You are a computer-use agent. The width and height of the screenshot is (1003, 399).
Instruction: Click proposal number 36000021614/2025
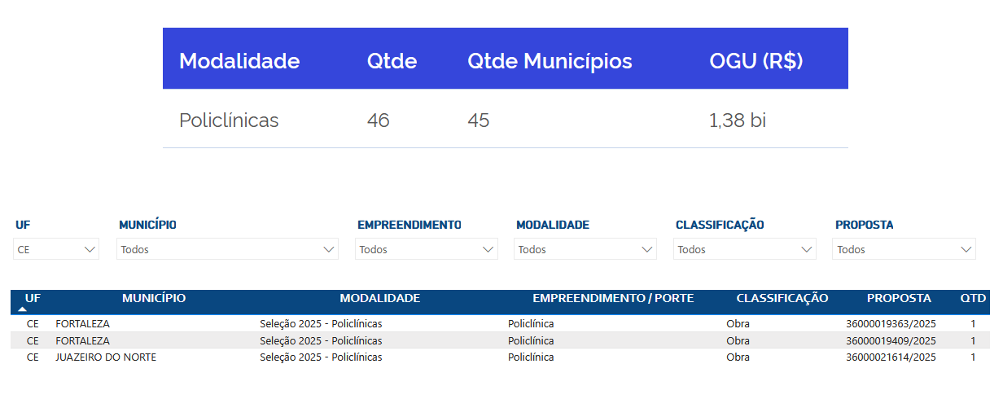pyautogui.click(x=891, y=357)
